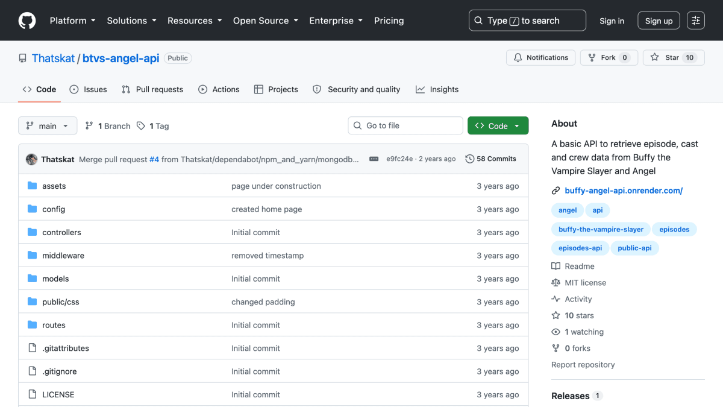Open the config folder
This screenshot has height=407, width=723.
[x=54, y=209]
